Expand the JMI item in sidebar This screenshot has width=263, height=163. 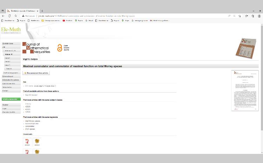4,47
